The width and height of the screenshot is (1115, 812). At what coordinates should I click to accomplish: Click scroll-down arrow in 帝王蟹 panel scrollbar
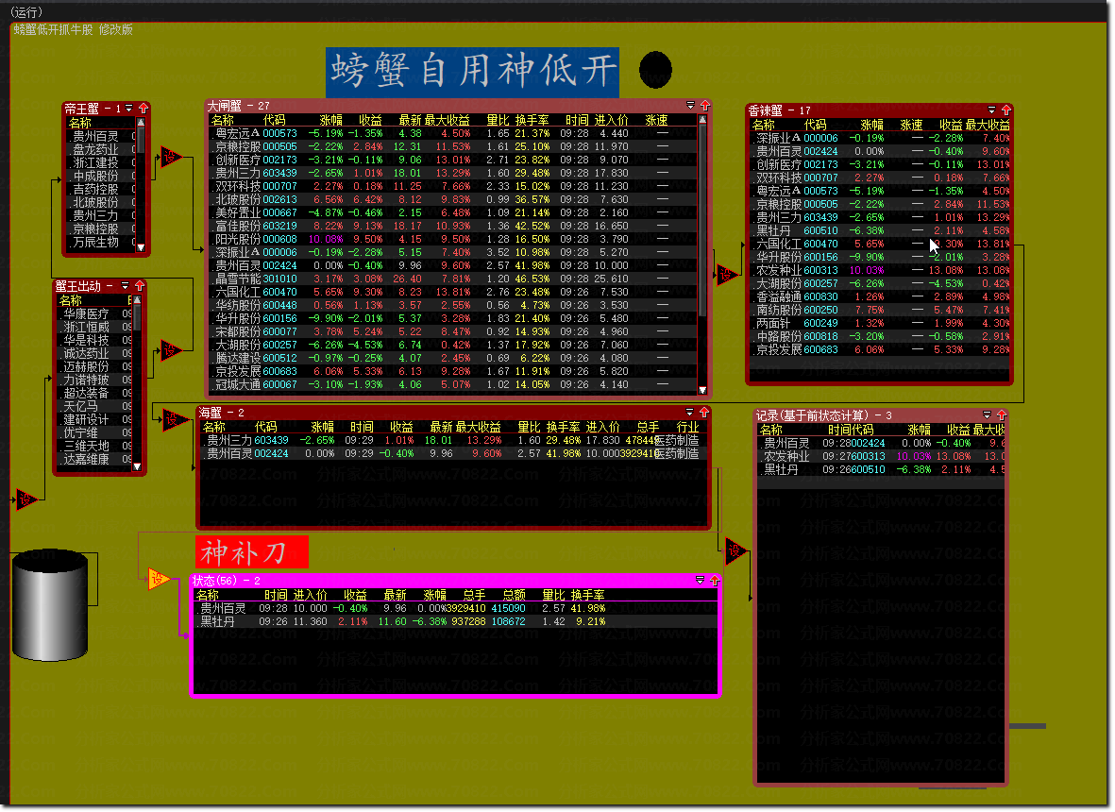[x=140, y=247]
